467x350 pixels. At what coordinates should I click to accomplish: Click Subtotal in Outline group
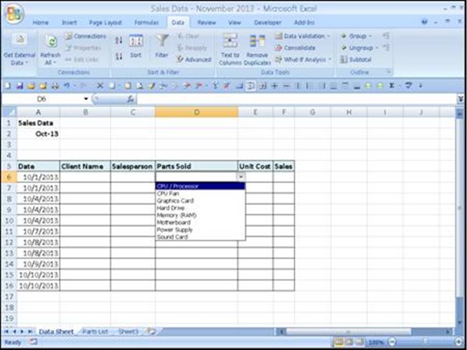[x=356, y=59]
